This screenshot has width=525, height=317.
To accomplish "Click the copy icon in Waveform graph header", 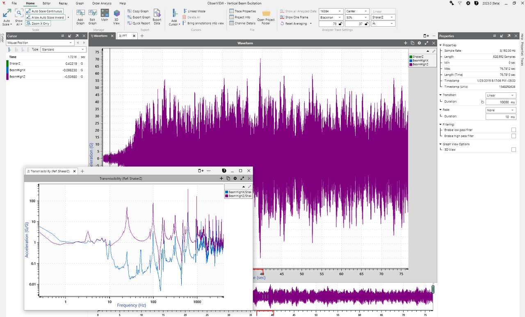I will click(x=412, y=43).
